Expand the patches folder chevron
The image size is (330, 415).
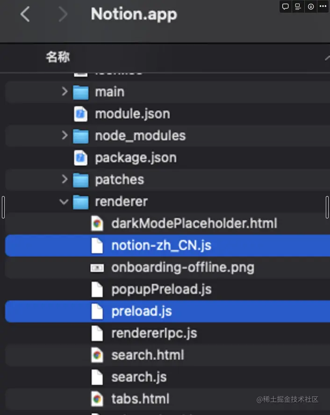point(64,180)
